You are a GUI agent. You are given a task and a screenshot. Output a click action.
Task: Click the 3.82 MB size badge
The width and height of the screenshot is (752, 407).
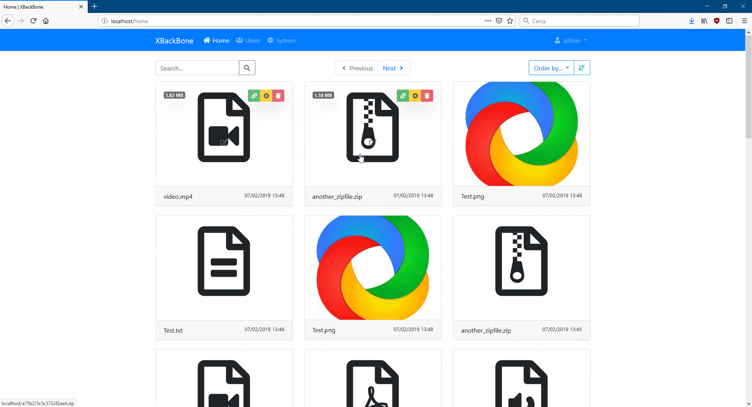click(x=174, y=95)
